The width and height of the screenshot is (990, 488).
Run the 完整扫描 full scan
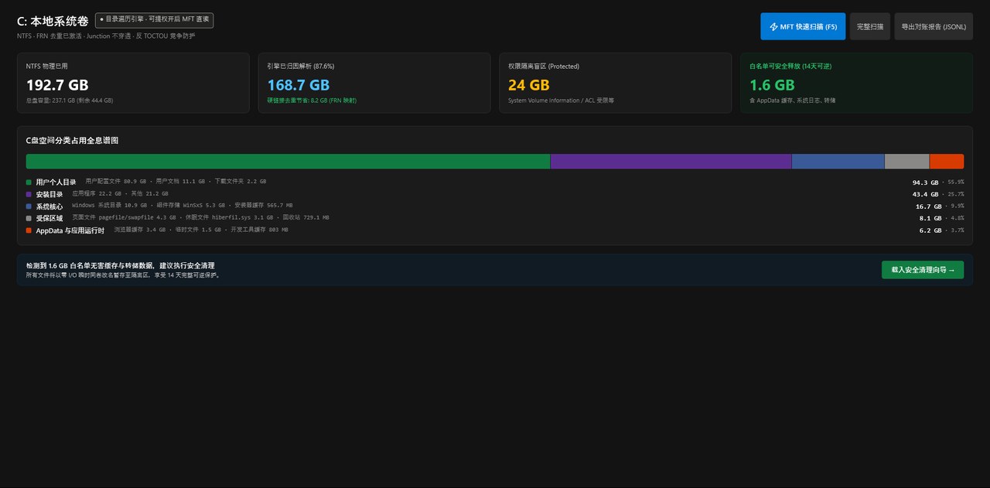coord(869,26)
